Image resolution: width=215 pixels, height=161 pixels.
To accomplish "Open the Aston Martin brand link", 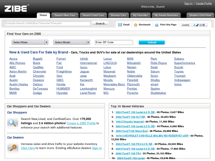I will 18,71.
